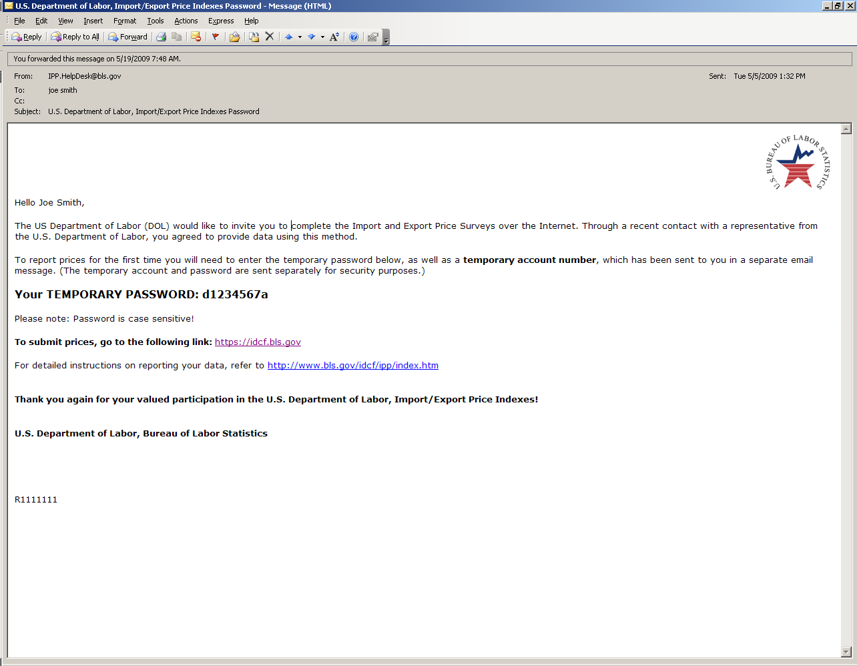Image resolution: width=857 pixels, height=666 pixels.
Task: Click Reply to All toolbar button
Action: [x=75, y=37]
